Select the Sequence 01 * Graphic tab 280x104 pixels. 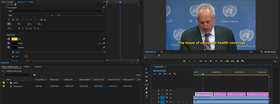[25, 2]
